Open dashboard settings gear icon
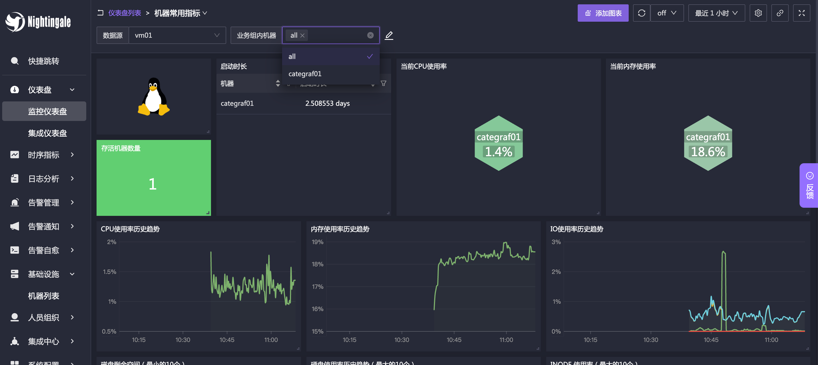This screenshot has width=818, height=365. [x=758, y=13]
